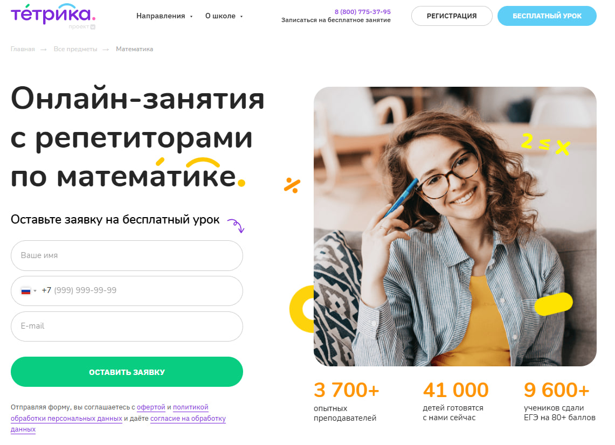Submit with ОСТАВИТЬ ЗАЯВКУ button

[127, 372]
